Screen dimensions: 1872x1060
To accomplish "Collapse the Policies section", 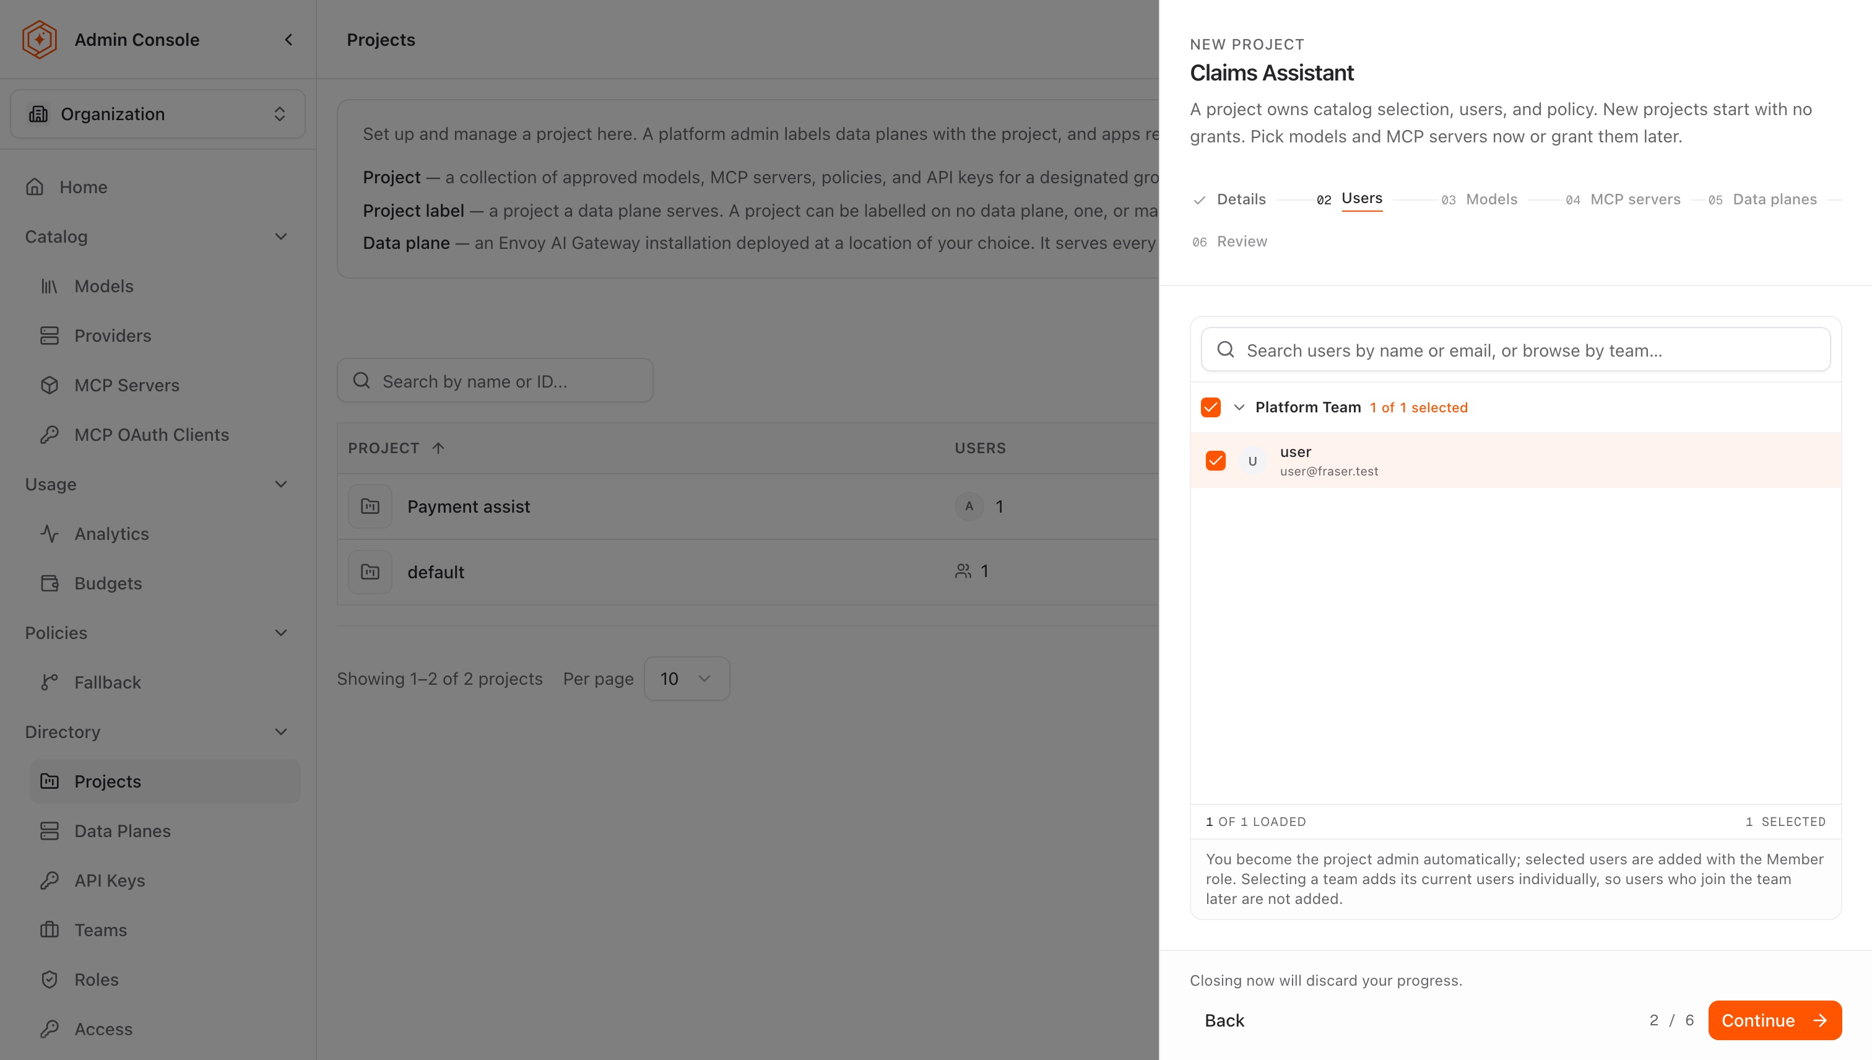I will [281, 633].
